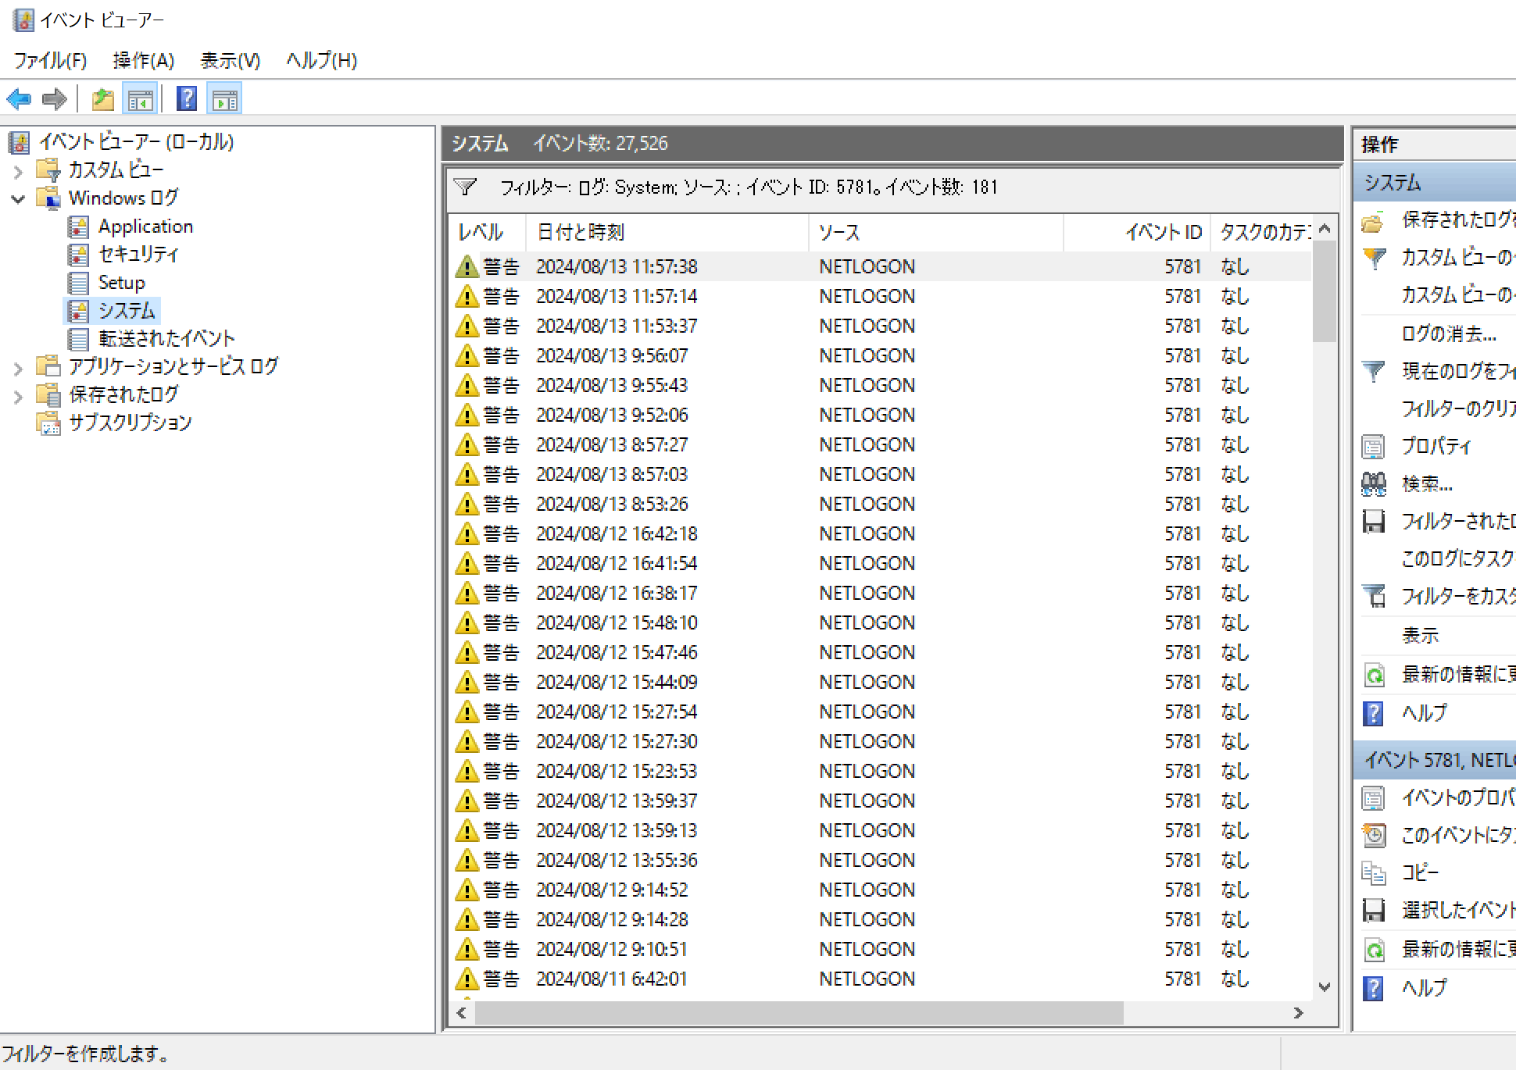Open the 表示(V) menu

point(230,60)
